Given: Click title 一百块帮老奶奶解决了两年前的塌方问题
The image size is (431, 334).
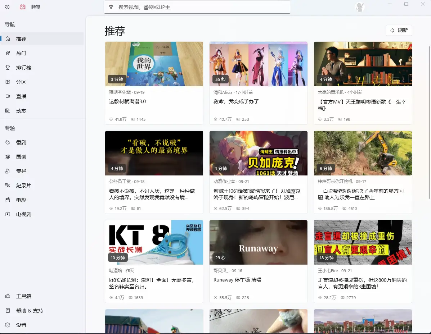Looking at the screenshot, I should 361,194.
